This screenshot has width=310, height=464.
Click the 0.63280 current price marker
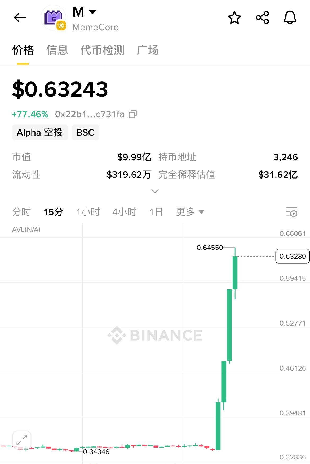tap(292, 256)
